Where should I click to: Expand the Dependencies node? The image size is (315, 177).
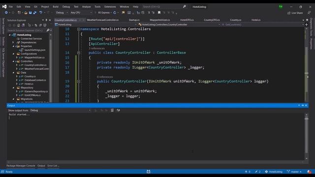tap(13, 43)
